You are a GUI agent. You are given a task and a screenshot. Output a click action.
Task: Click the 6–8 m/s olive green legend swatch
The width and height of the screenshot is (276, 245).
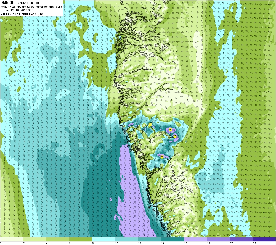(x=80, y=239)
